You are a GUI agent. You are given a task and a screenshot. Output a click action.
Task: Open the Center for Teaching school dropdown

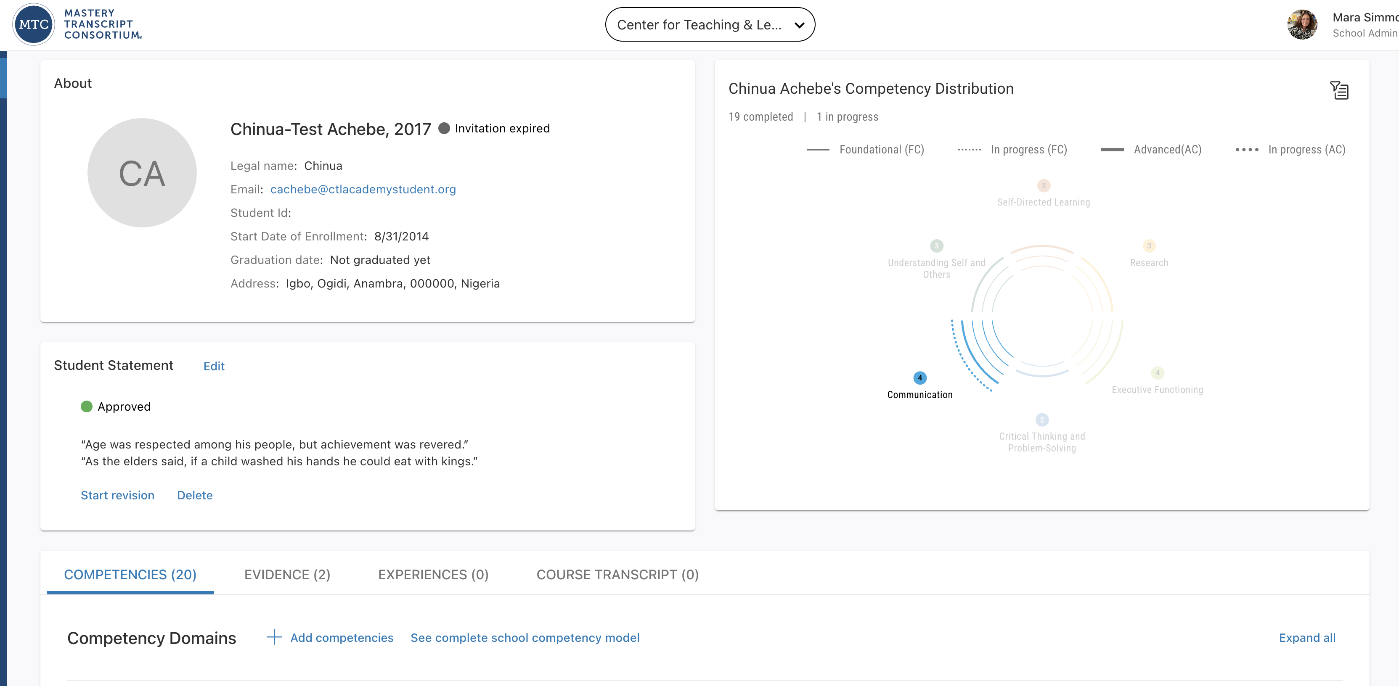click(x=699, y=25)
